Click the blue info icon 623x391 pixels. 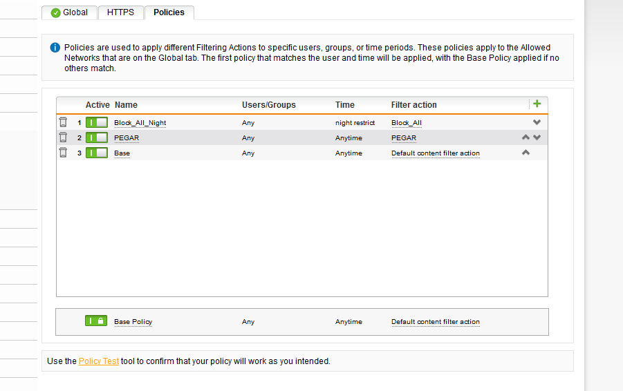pos(55,48)
